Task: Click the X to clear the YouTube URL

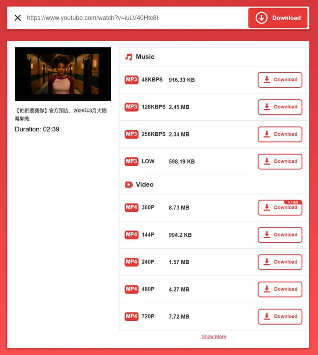Action: pos(17,18)
